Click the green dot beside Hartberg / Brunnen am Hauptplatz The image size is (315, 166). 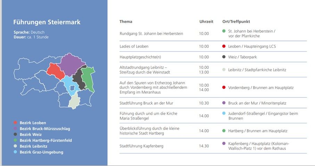224,131
